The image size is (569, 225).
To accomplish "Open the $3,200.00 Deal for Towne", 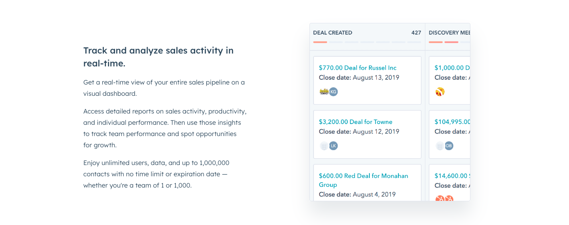I will [x=355, y=122].
